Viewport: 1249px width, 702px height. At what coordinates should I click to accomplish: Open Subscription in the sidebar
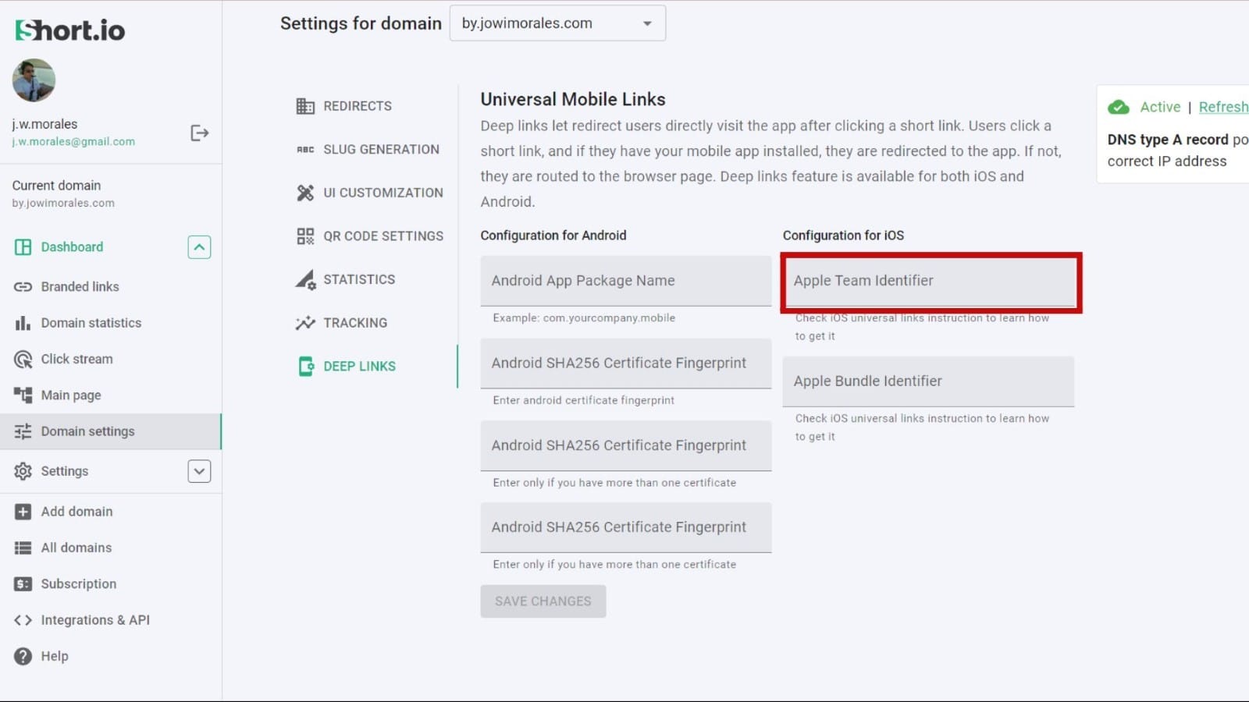click(x=79, y=584)
